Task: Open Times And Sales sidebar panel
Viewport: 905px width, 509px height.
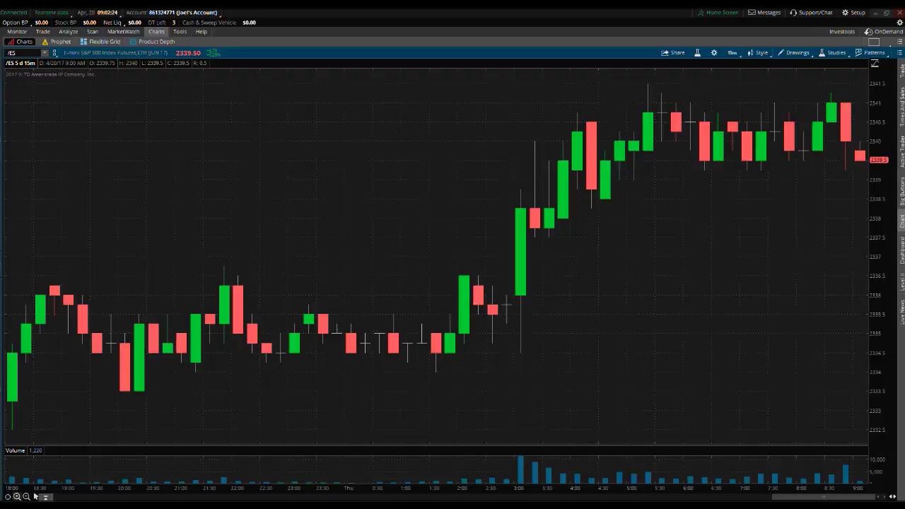Action: [x=901, y=107]
